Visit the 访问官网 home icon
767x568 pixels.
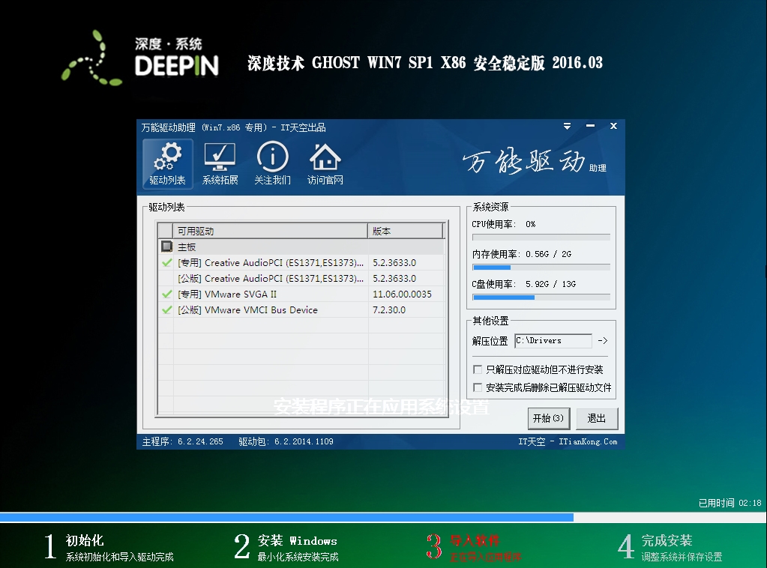pyautogui.click(x=325, y=164)
